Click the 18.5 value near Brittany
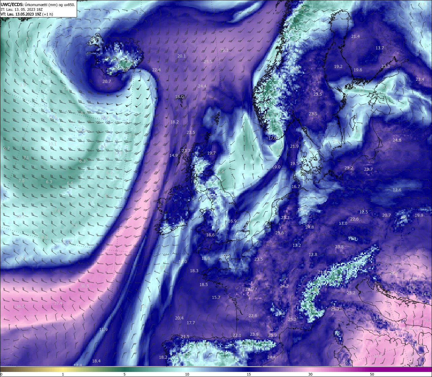432x377 pixels. tap(204, 285)
